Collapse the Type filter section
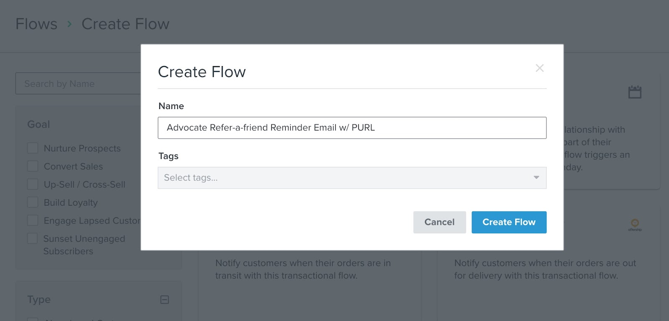This screenshot has height=321, width=669. point(165,300)
